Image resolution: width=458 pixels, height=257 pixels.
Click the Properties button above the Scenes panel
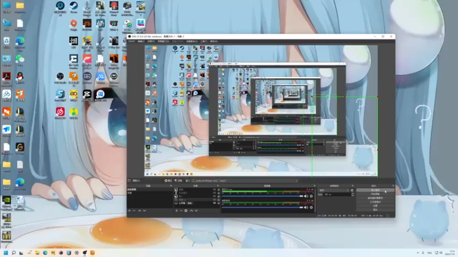168,180
